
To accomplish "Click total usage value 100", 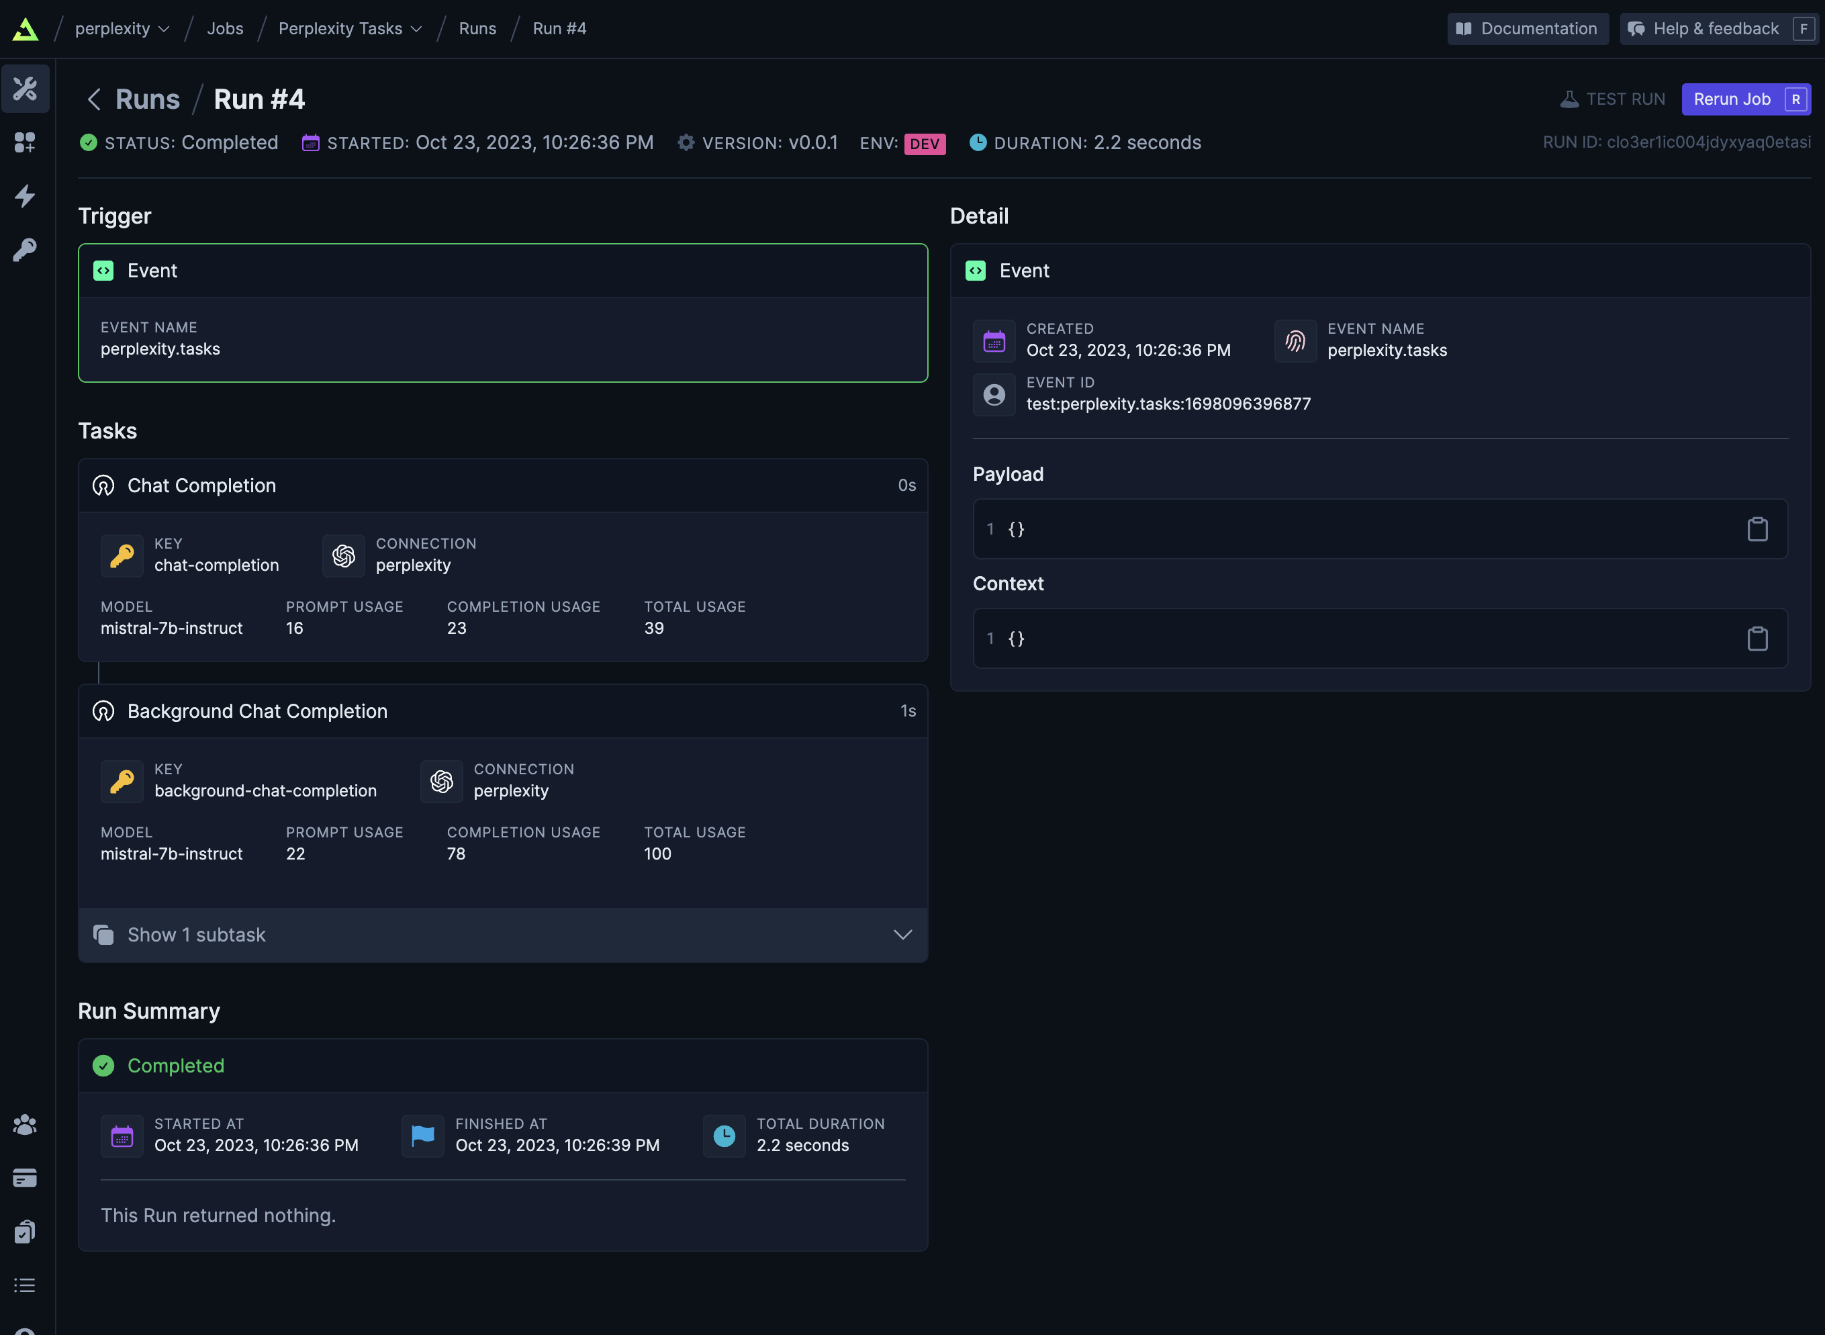I will point(657,854).
